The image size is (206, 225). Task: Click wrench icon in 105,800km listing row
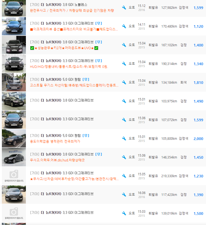(124, 138)
